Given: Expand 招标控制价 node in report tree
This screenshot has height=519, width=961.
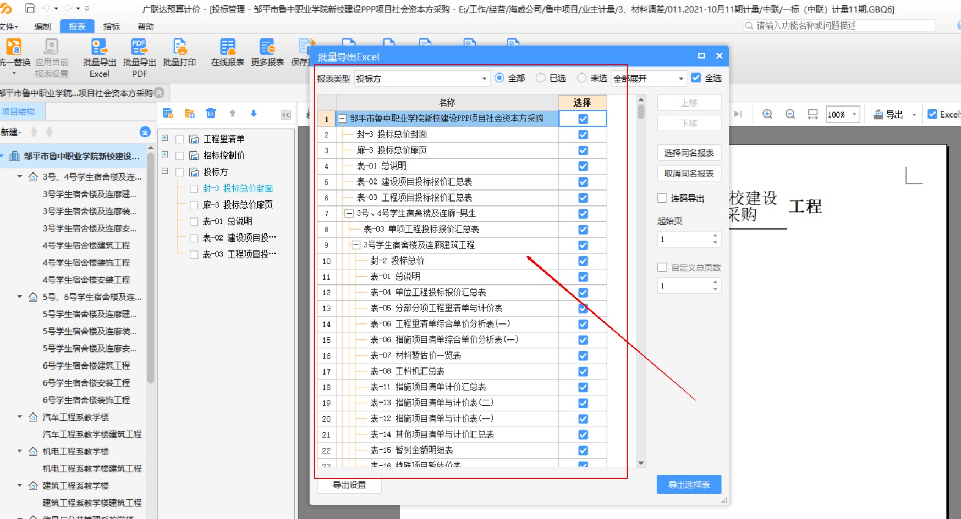Looking at the screenshot, I should (x=164, y=155).
